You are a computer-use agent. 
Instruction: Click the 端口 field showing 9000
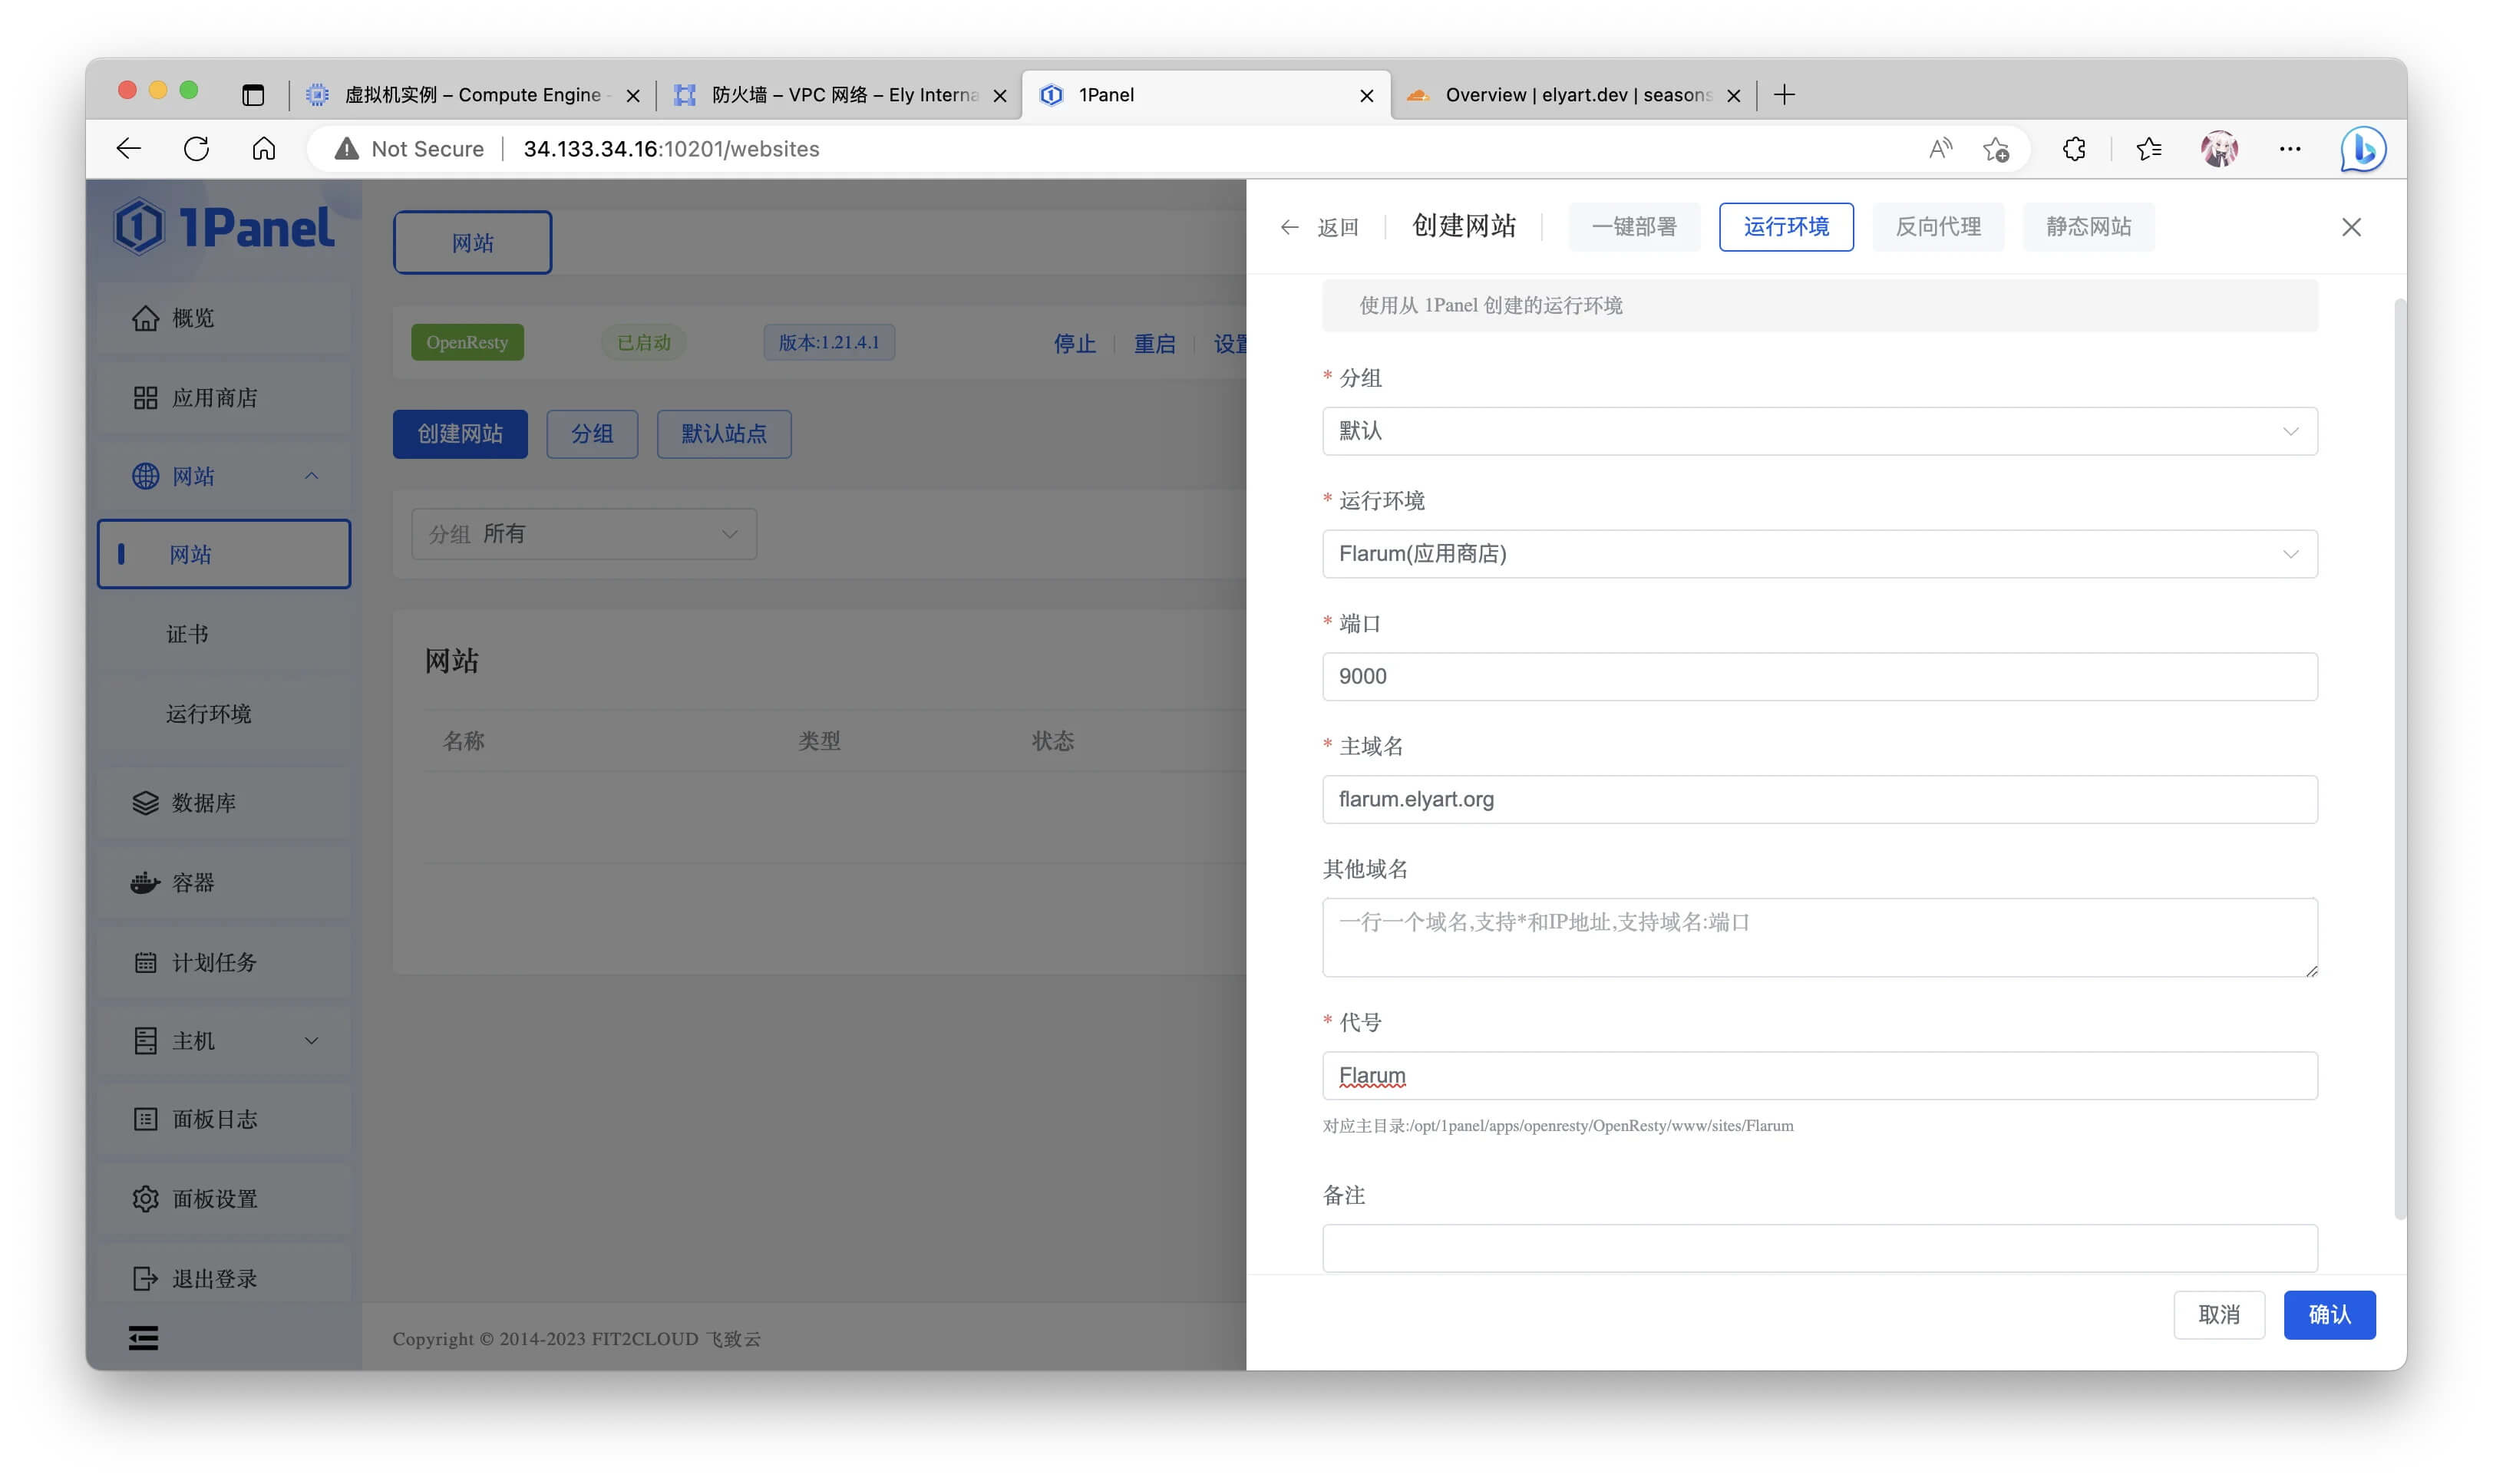1819,677
